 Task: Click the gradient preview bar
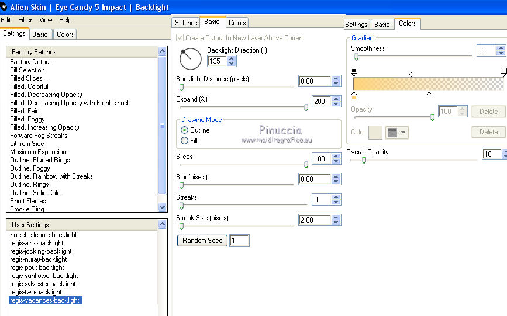(x=429, y=84)
